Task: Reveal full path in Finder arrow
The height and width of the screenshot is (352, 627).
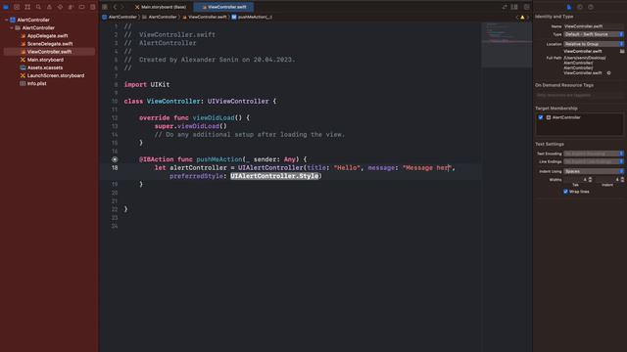Action: 609,73
